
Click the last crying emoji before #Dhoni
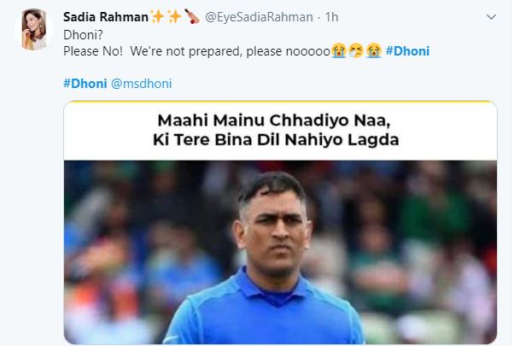point(372,51)
